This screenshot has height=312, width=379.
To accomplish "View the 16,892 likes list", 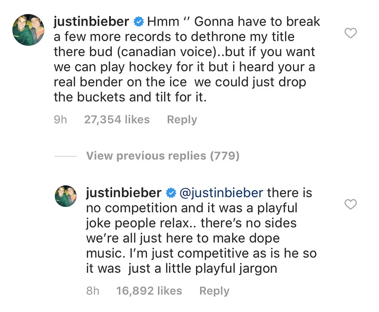I will tap(149, 291).
